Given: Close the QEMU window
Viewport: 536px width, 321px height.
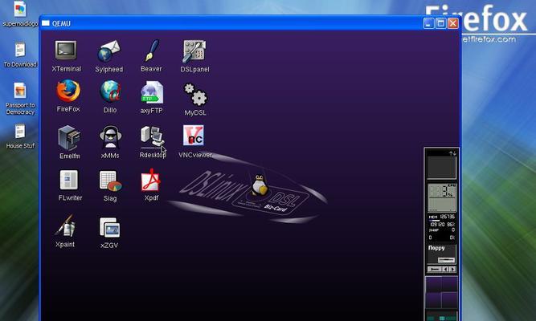Looking at the screenshot, I should click(x=453, y=23).
